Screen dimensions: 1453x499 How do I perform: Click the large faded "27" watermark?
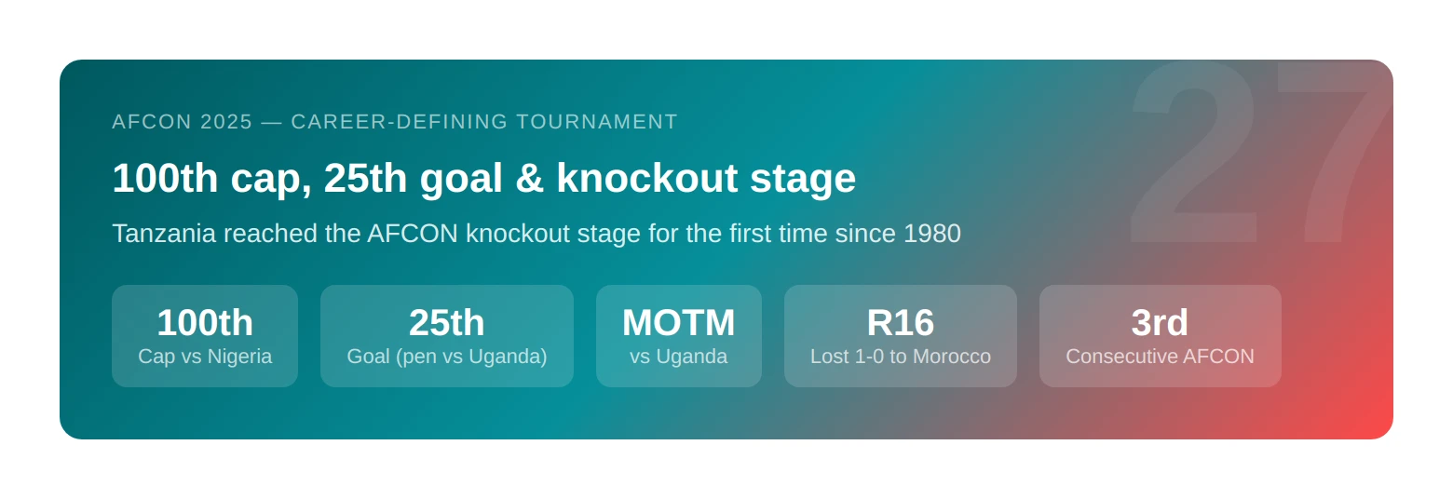point(1260,154)
